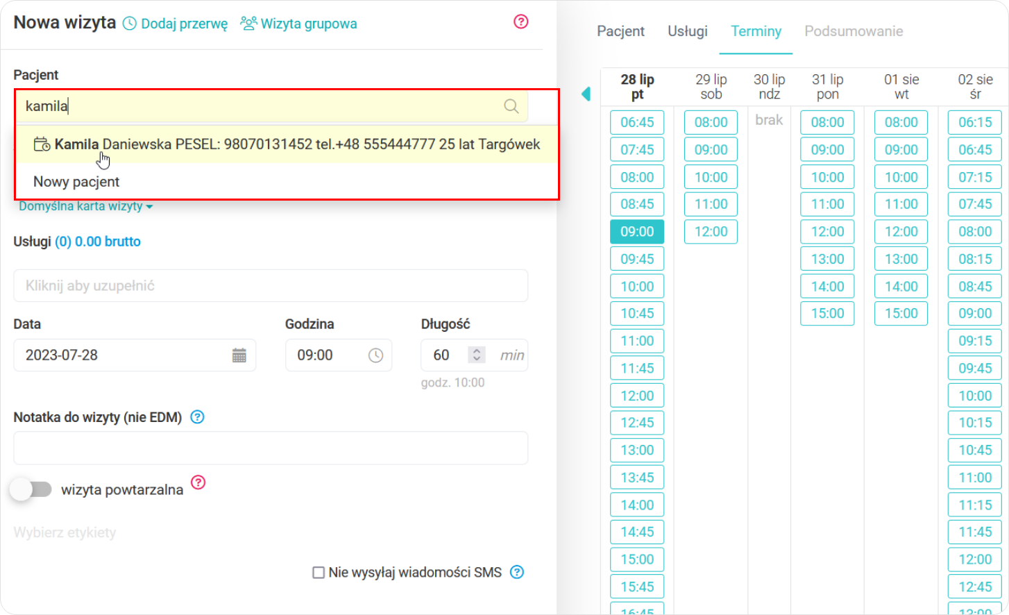This screenshot has width=1009, height=615.
Task: Check Nie wysyłaj wiadomości SMS checkbox
Action: point(319,573)
